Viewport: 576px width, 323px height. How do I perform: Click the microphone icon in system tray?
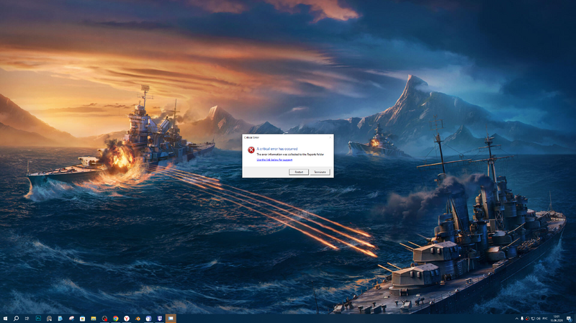pos(522,319)
